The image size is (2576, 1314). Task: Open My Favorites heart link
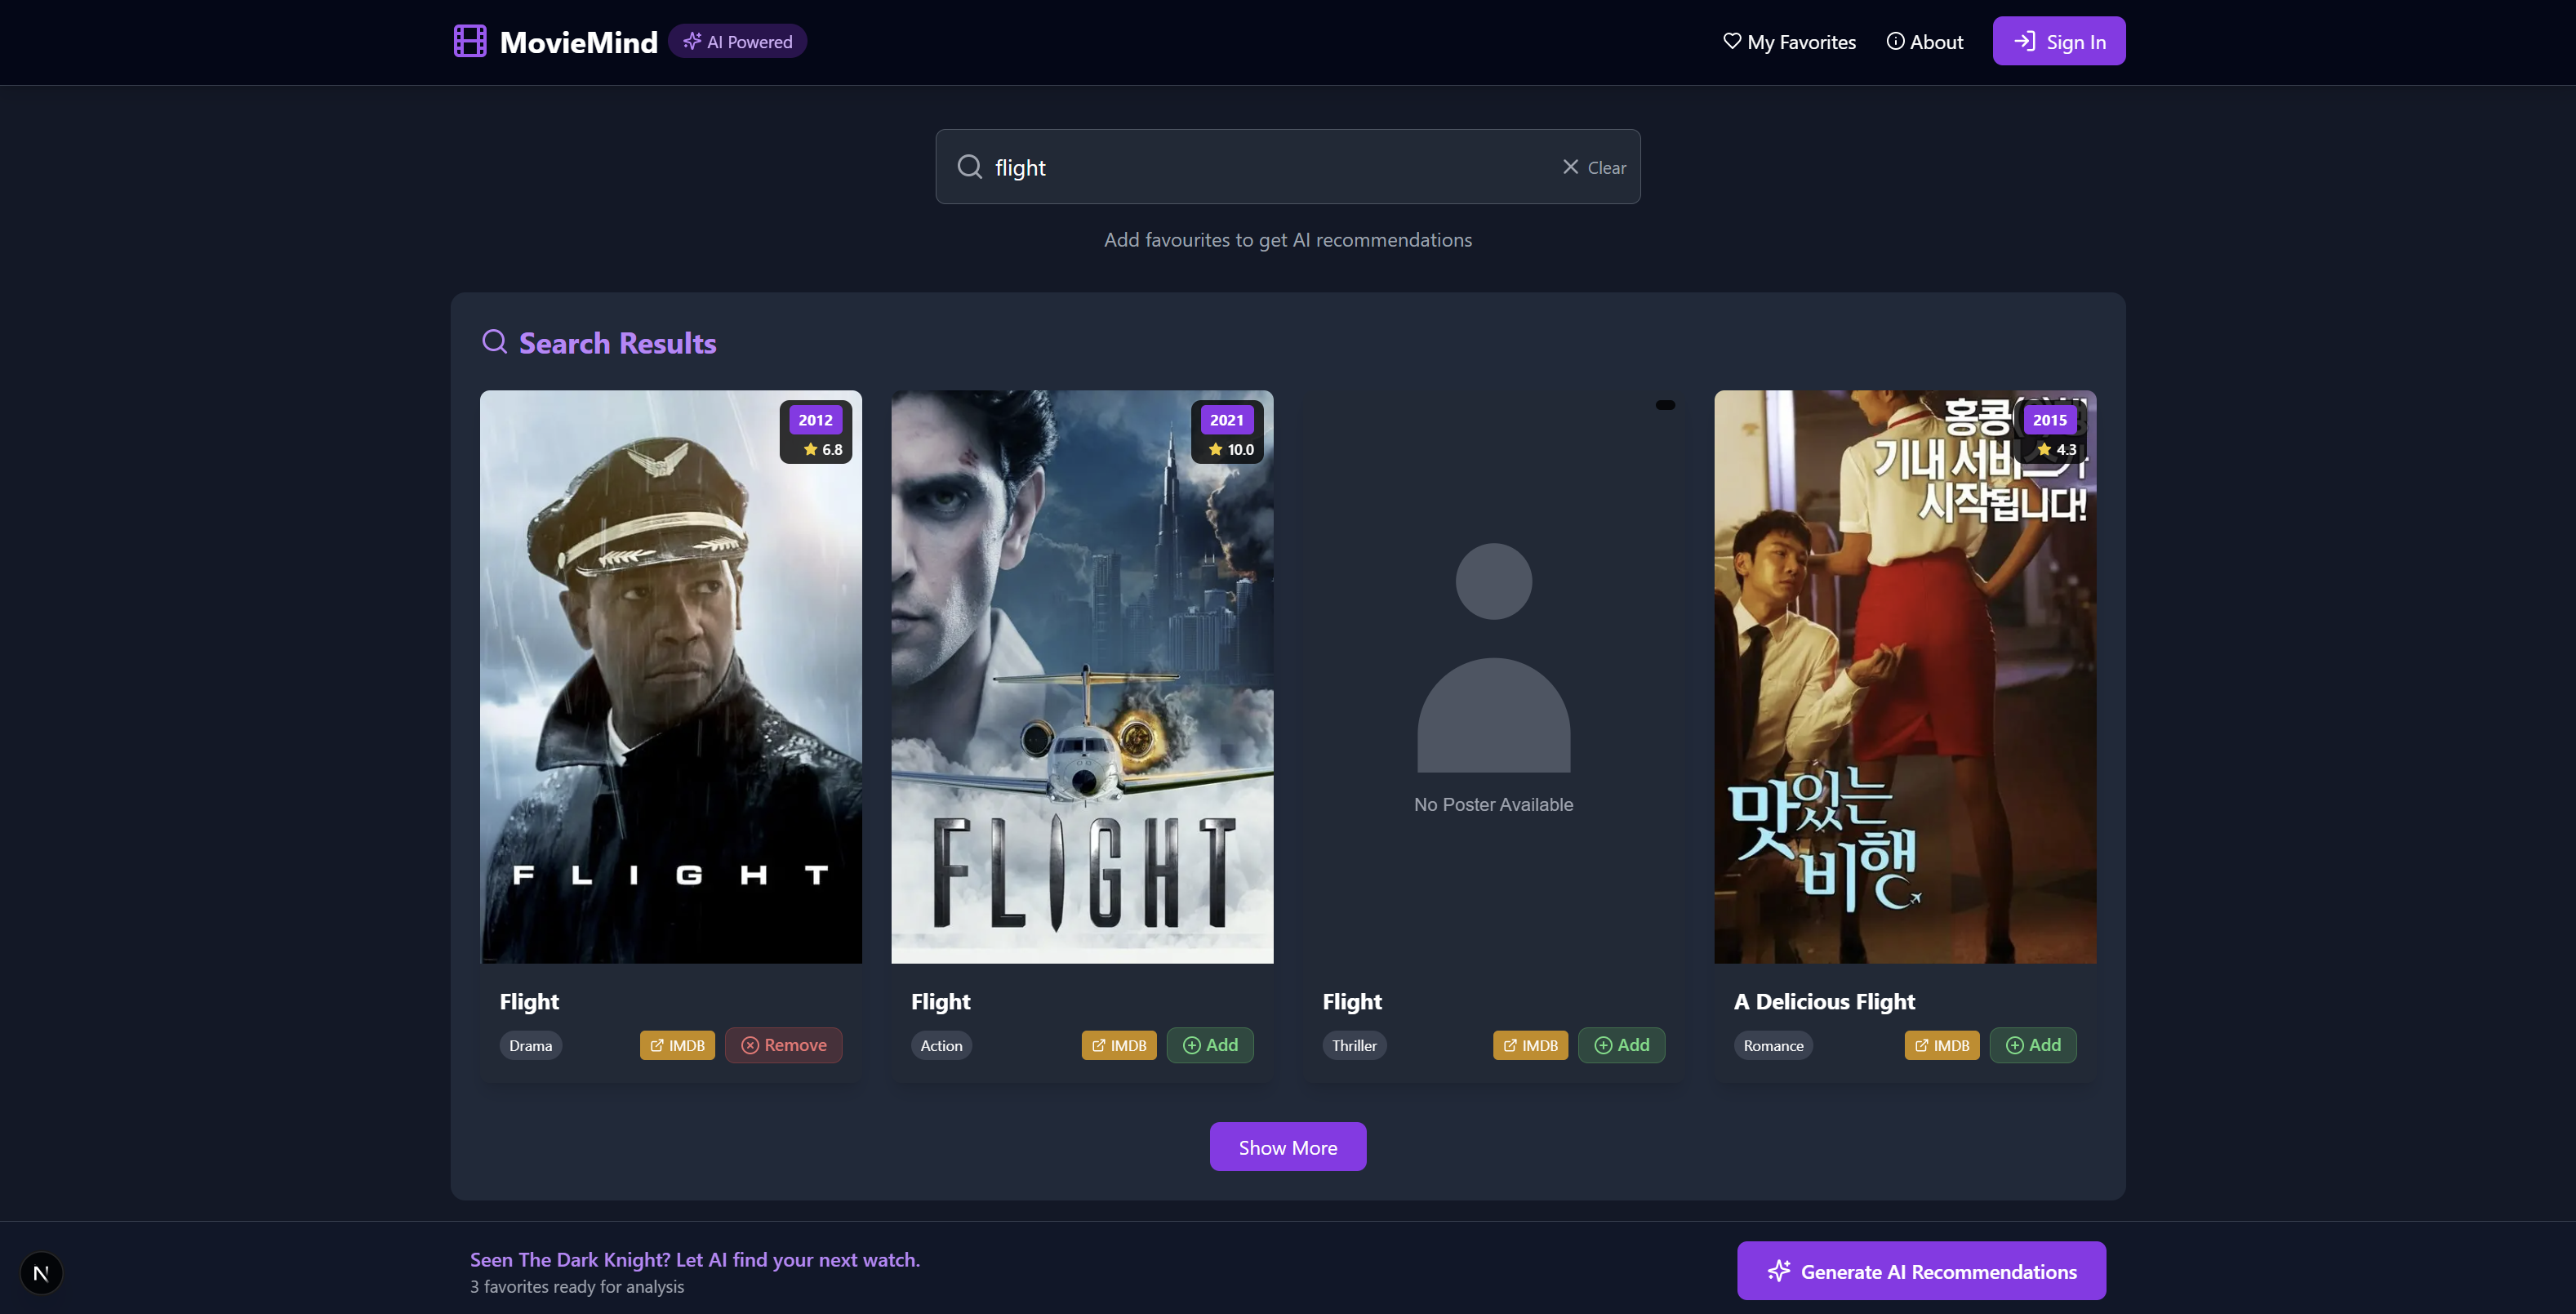(1789, 42)
